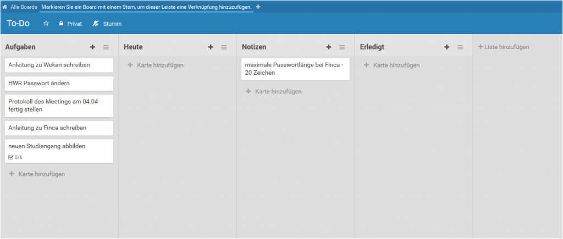
Task: Click the home icon beside Alle Boards
Action: coord(5,7)
